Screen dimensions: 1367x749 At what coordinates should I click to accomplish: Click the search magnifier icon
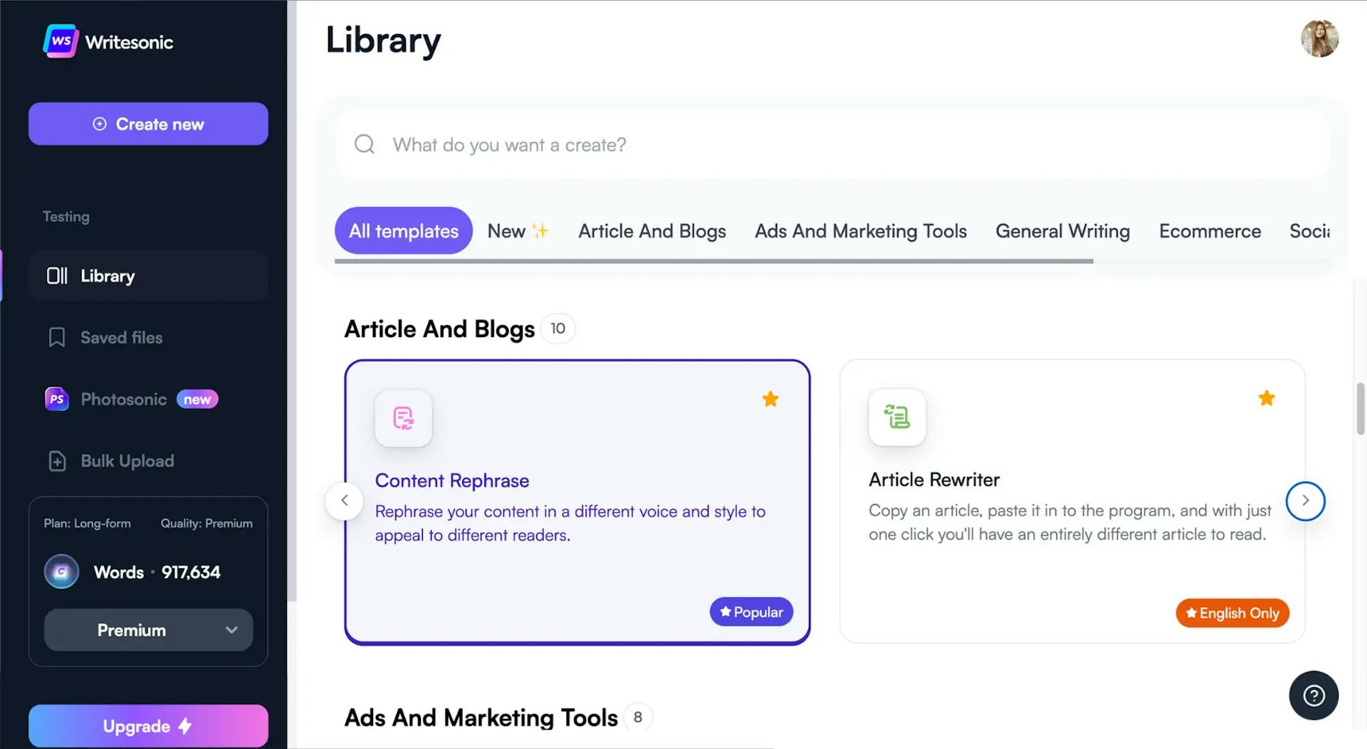[364, 144]
